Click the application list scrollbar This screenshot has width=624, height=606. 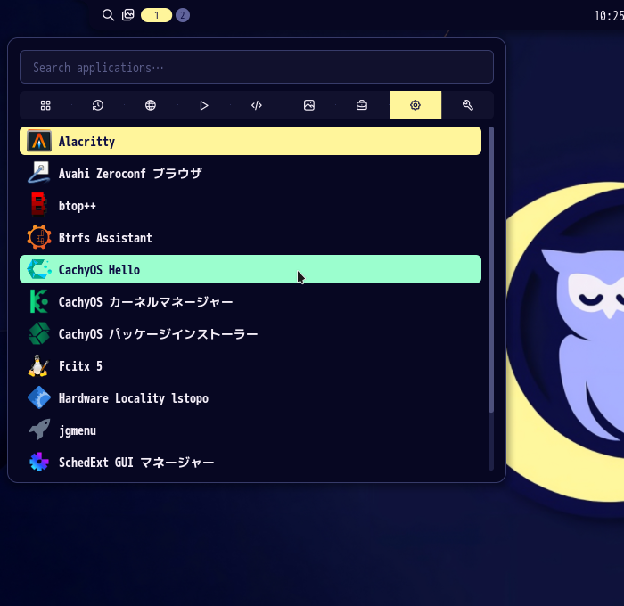tap(491, 270)
